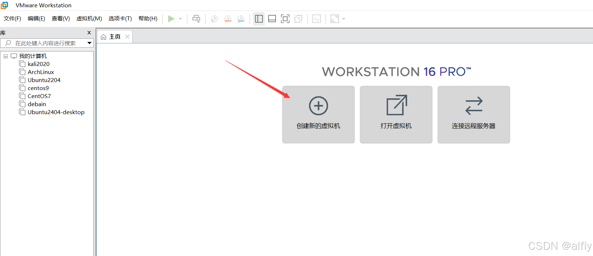593x256 pixels.
Task: Click the stretch guest display icon
Action: coord(335,19)
